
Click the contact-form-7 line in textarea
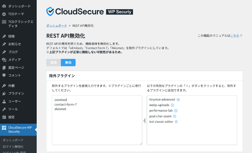(66, 105)
